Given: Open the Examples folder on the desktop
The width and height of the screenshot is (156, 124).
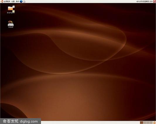Looking at the screenshot, I should point(11,10).
